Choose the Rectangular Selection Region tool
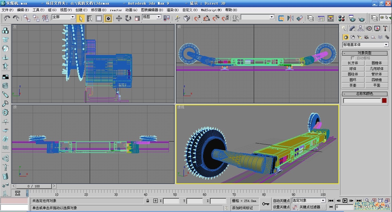Image resolution: width=392 pixels, height=212 pixels. point(99,18)
